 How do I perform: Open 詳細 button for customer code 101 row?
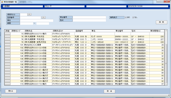click(7, 45)
